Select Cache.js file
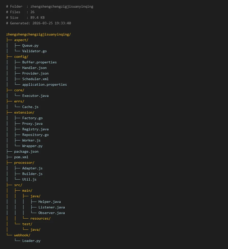Viewport: 228px width, 249px height. [30, 107]
